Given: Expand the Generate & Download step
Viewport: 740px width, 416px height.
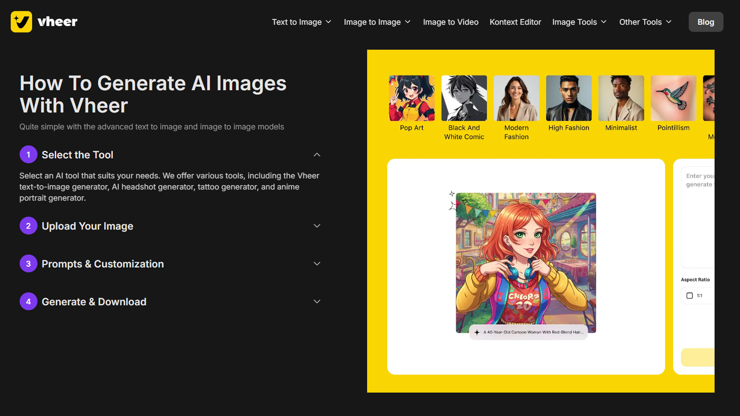Looking at the screenshot, I should 317,301.
